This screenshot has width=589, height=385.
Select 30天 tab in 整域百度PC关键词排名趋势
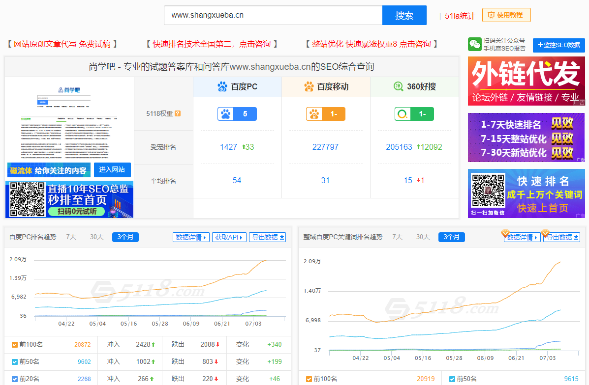coord(423,237)
